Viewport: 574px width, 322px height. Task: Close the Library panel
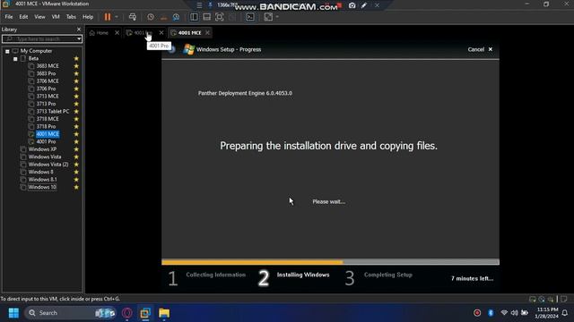click(x=79, y=30)
